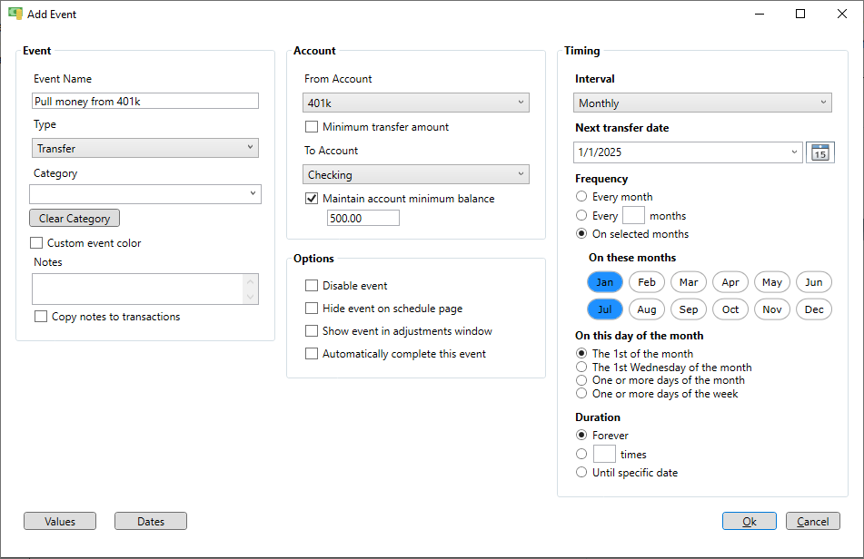
Task: Expand the From Account 401k dropdown
Action: tap(416, 103)
